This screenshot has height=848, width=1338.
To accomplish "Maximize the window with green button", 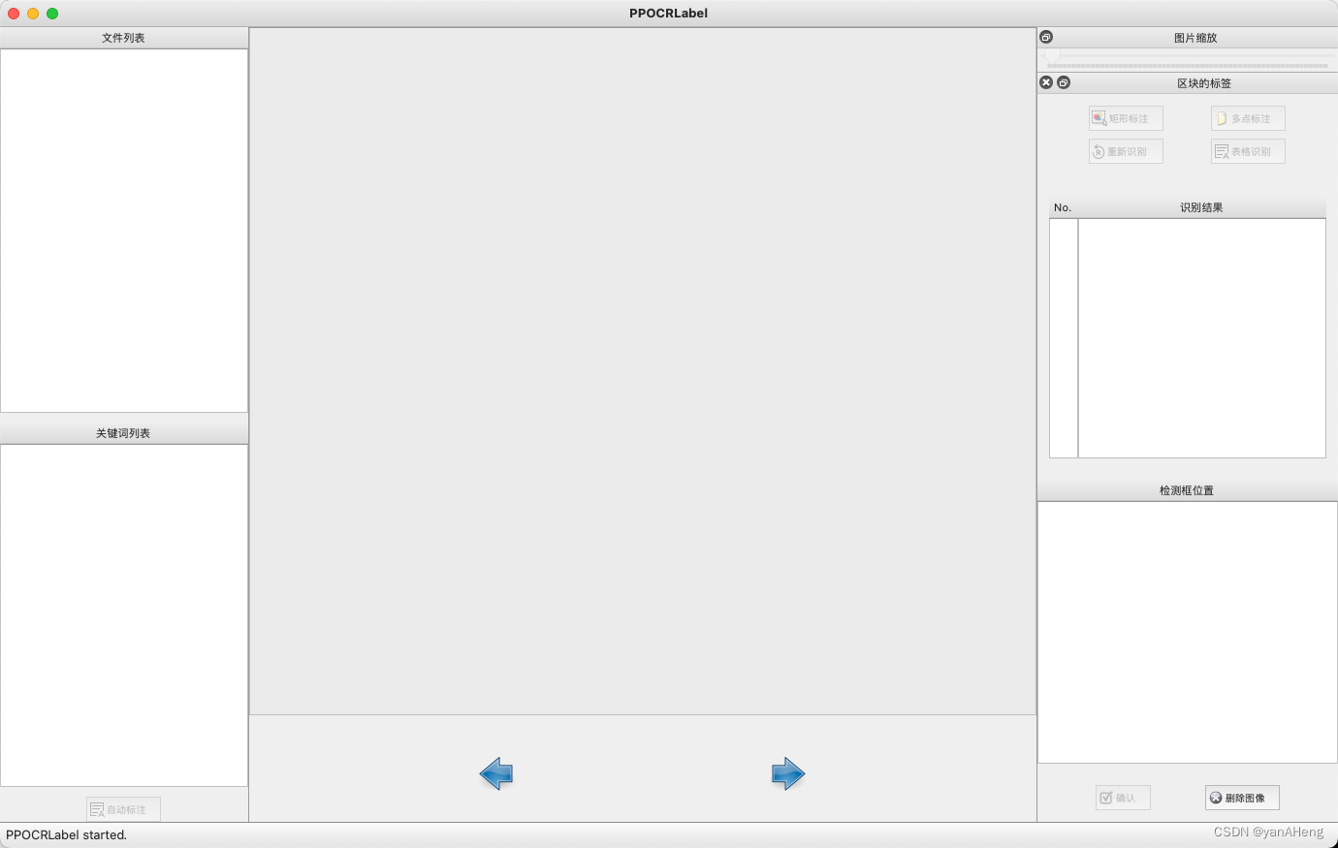I will [x=52, y=14].
